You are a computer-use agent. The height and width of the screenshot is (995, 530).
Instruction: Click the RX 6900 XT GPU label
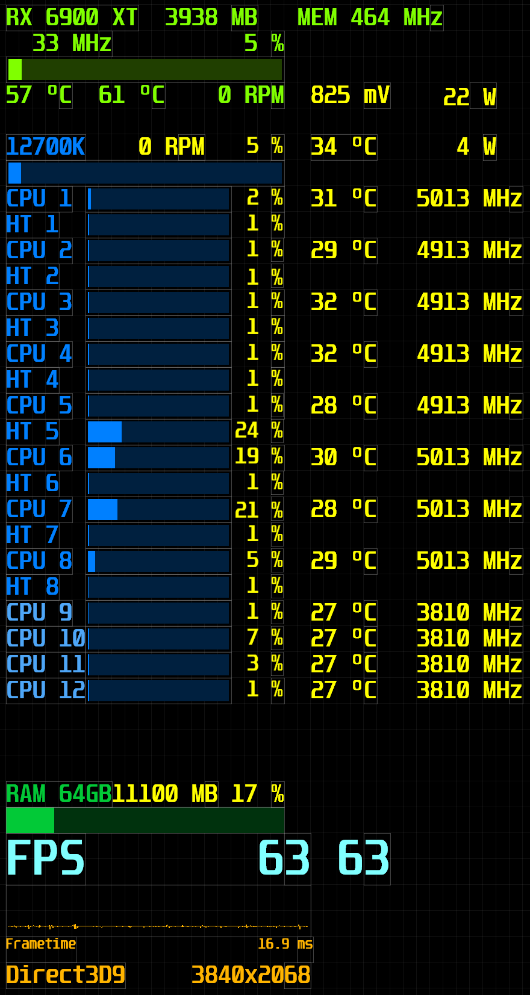(72, 17)
